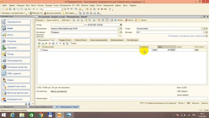Open Монитор бухгалтера section
Viewport: 209px width, 118px height.
coord(16,93)
